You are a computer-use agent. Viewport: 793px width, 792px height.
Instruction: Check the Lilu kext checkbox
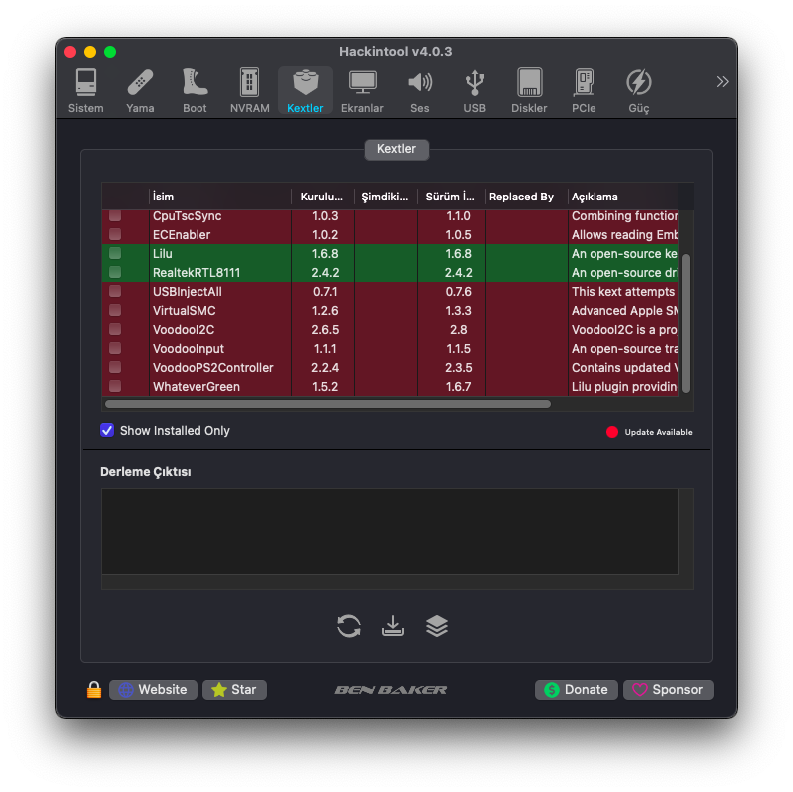(x=115, y=254)
